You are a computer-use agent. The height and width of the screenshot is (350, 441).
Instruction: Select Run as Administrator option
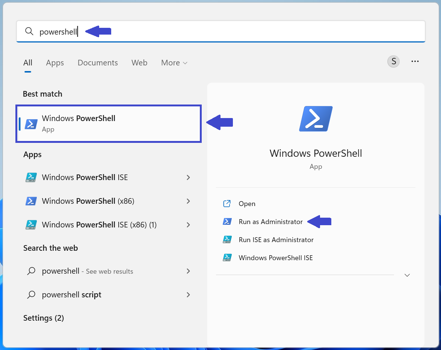click(270, 221)
